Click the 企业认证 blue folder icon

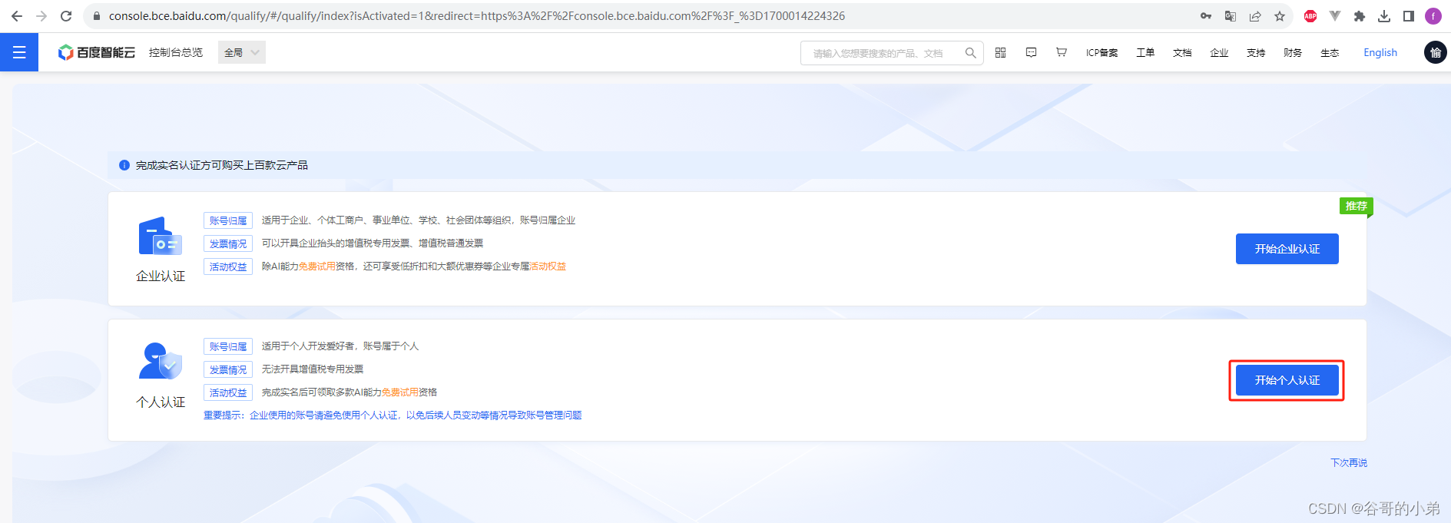click(x=160, y=236)
